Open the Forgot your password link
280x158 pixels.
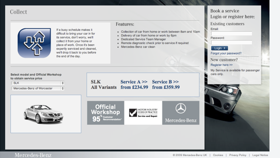point(226,53)
